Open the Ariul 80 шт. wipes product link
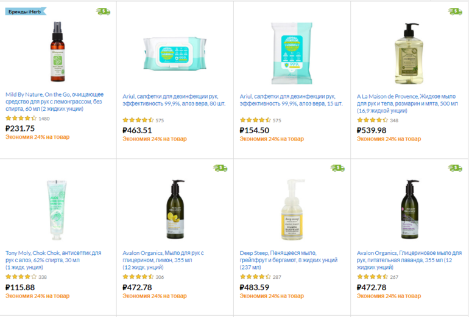Screen dimensions: 469x317 tap(171, 100)
